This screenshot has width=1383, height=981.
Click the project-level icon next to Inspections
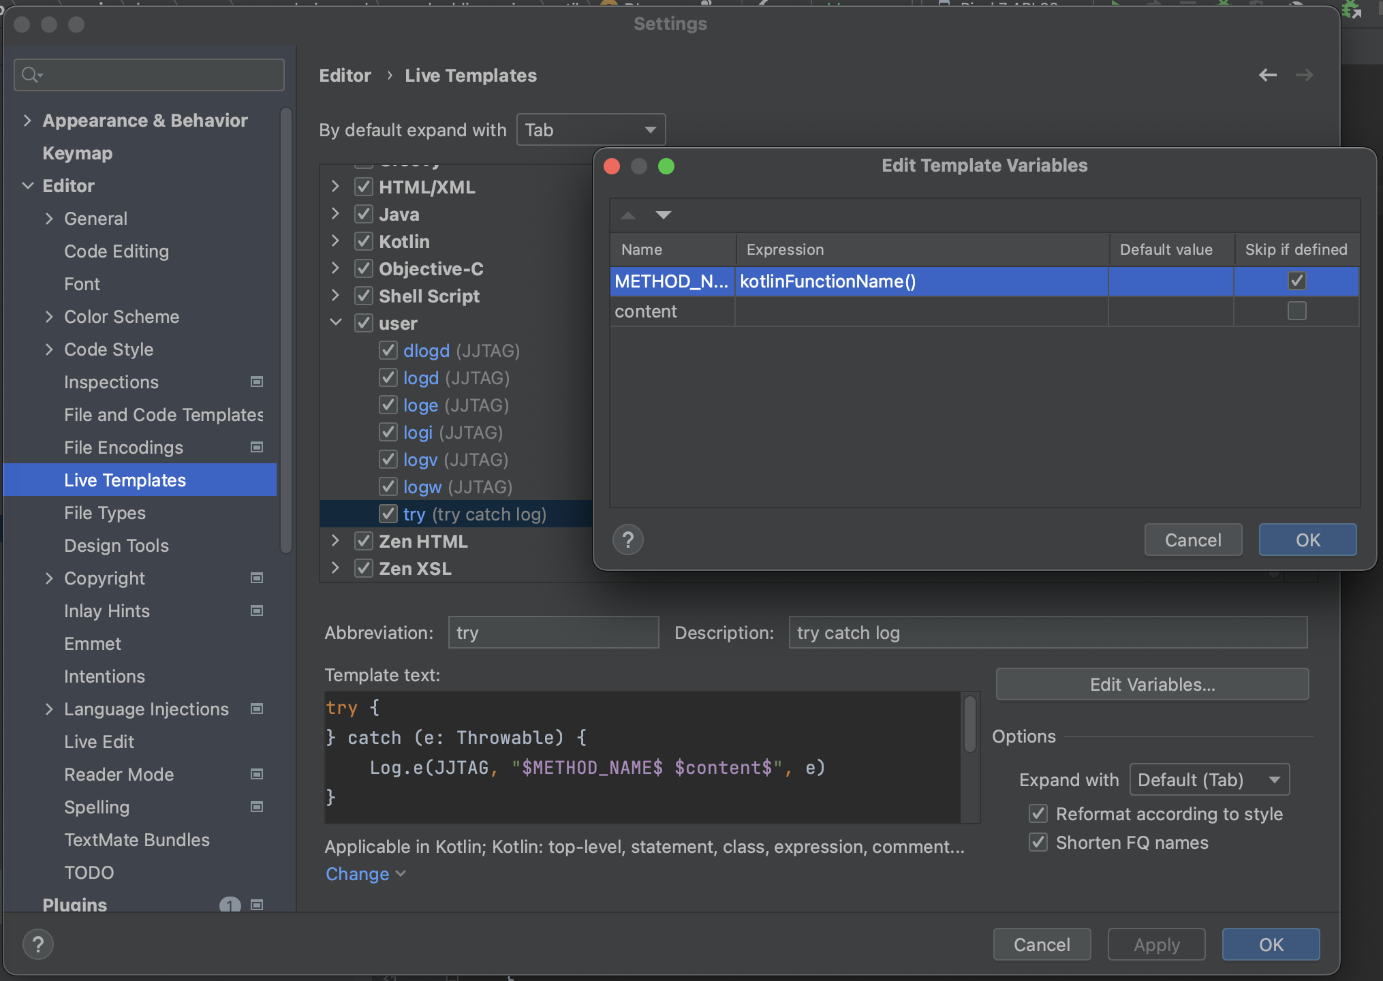click(x=257, y=381)
